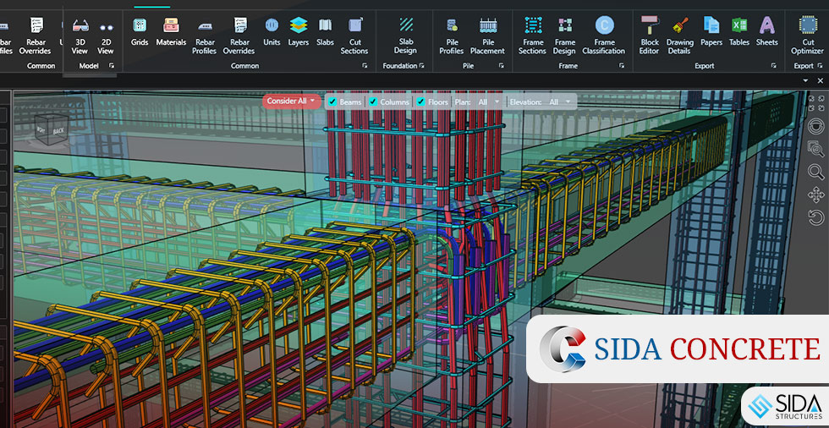Open Drawing Details

pyautogui.click(x=679, y=36)
